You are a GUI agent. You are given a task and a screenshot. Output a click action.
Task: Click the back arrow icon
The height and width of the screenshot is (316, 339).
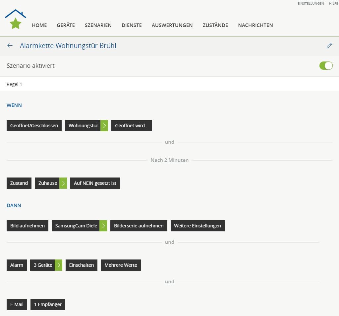pos(10,46)
